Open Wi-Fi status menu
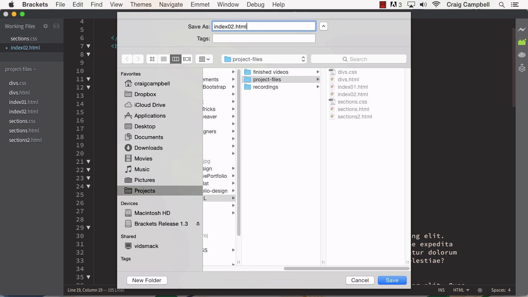528x297 pixels. [436, 5]
